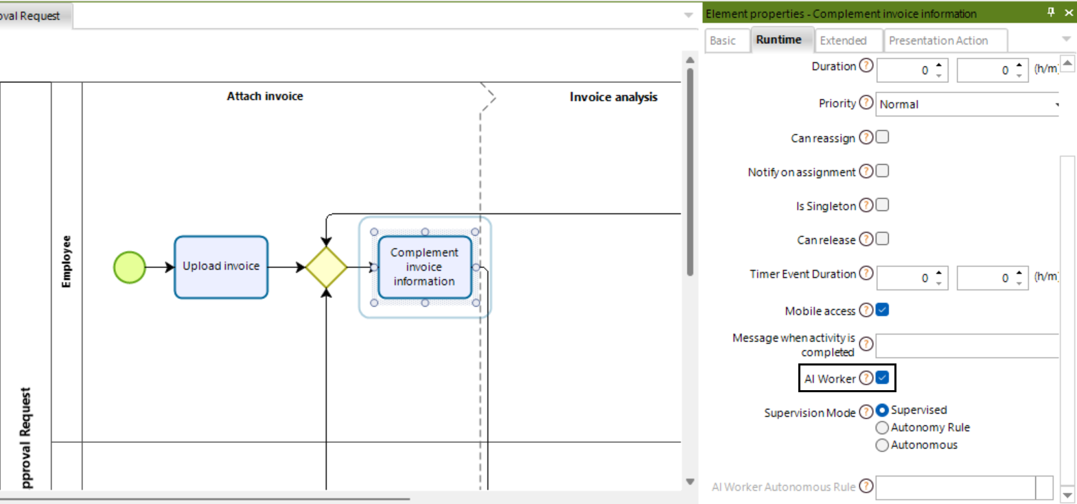Increase Timer Event Duration hours up arrow
The height and width of the screenshot is (504, 1077).
[939, 272]
